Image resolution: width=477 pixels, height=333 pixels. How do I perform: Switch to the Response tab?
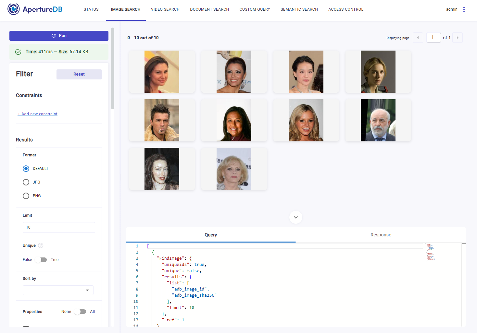(x=381, y=235)
